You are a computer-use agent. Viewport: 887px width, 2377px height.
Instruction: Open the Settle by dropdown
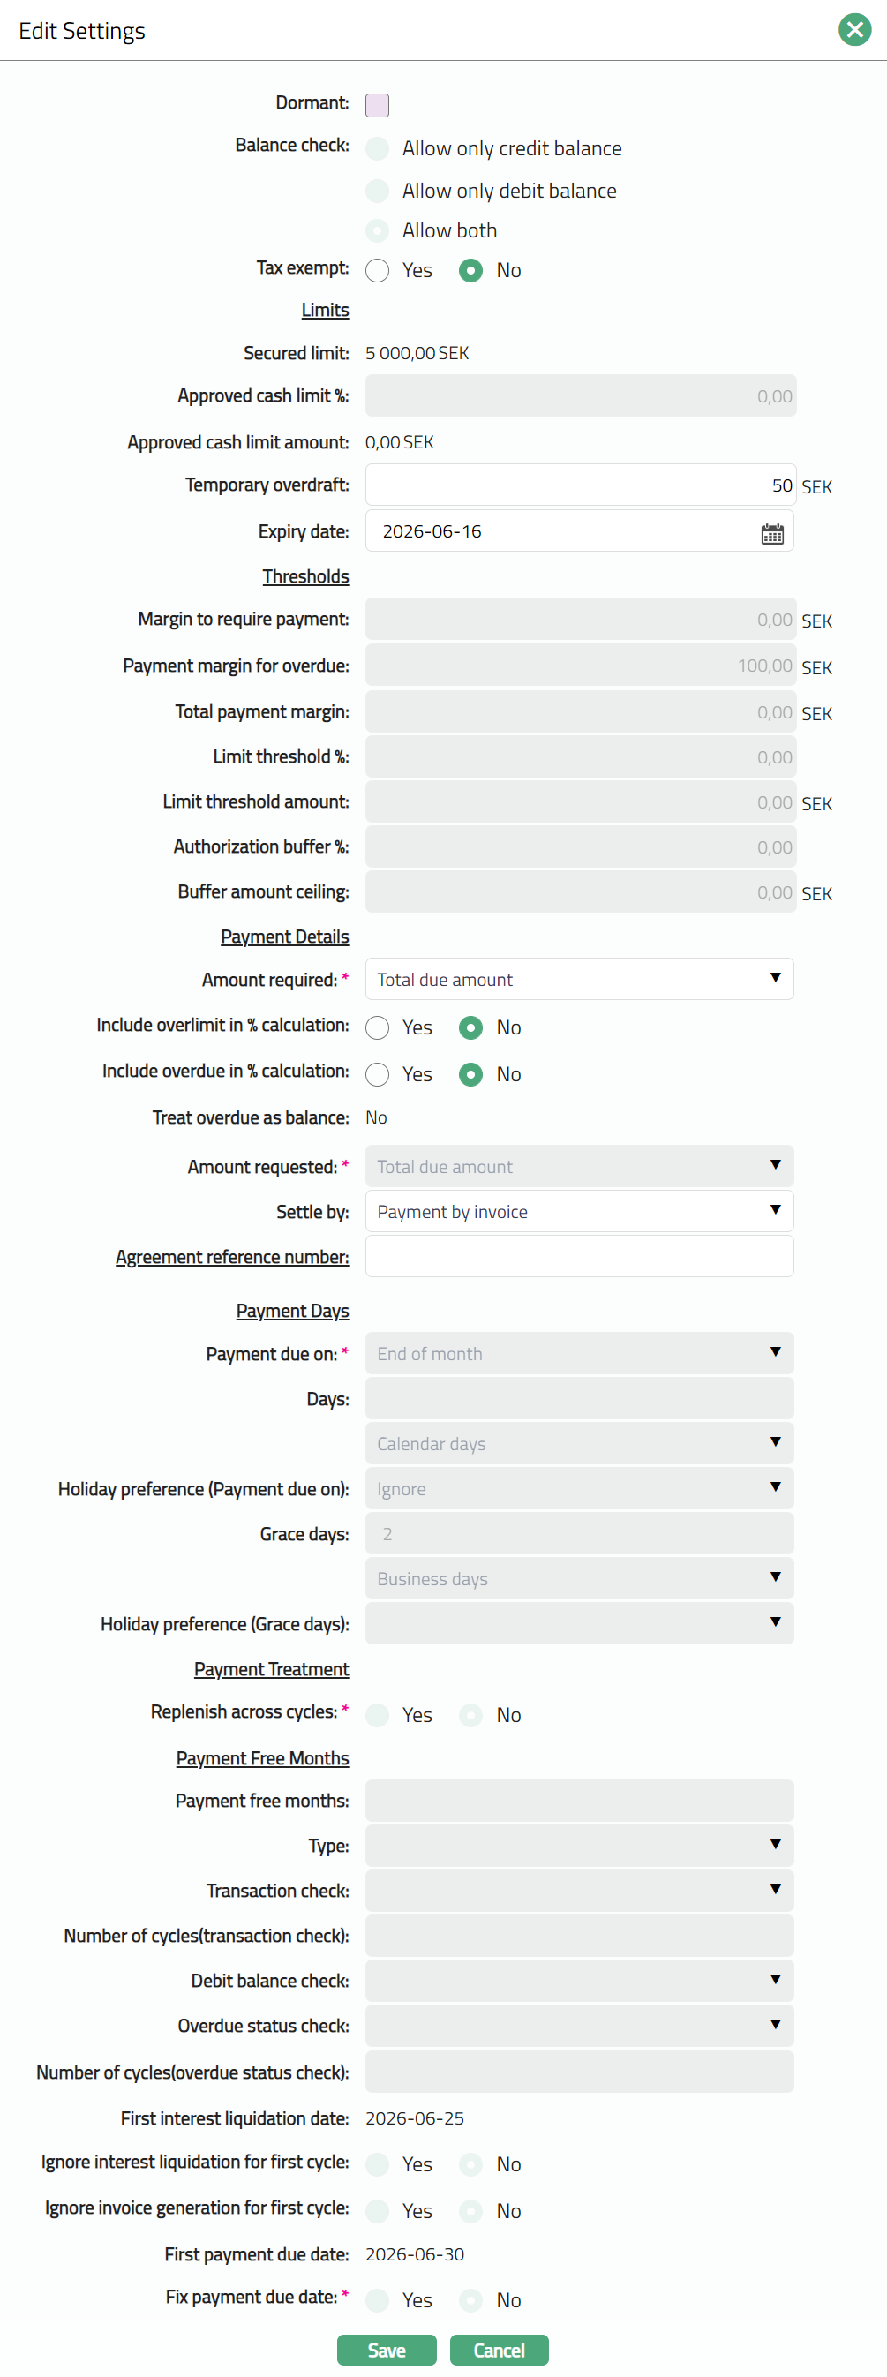579,1212
